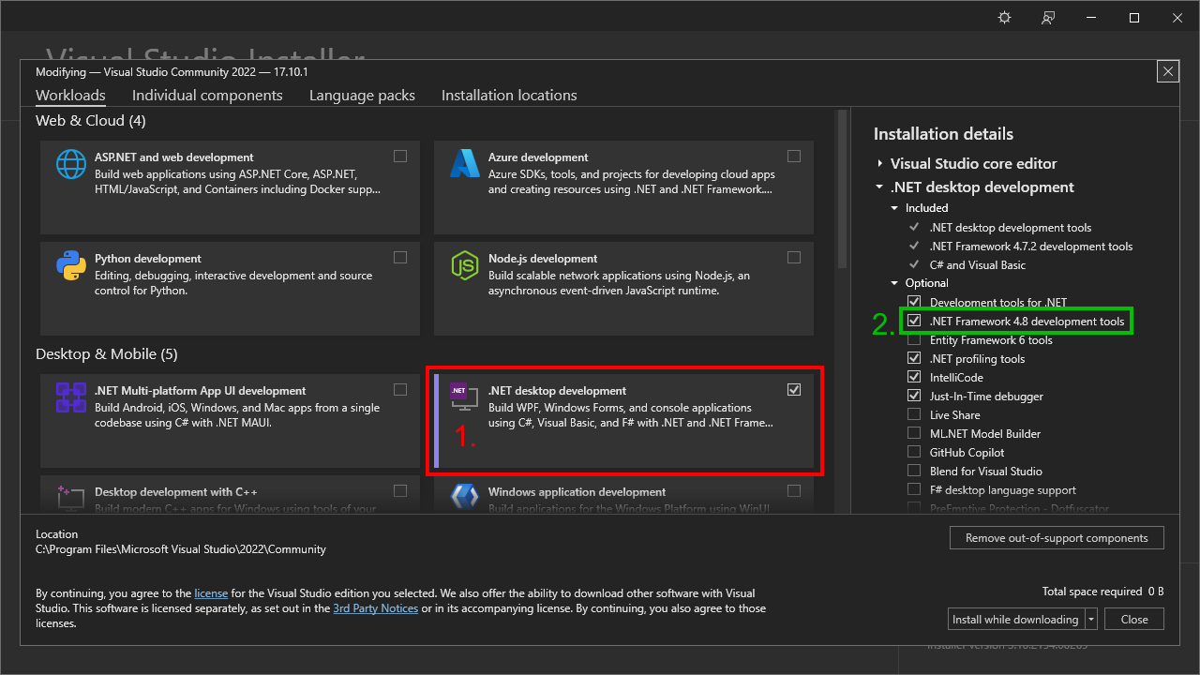1200x675 pixels.
Task: Check the .NET Multi-platform App UI workload
Action: click(400, 389)
